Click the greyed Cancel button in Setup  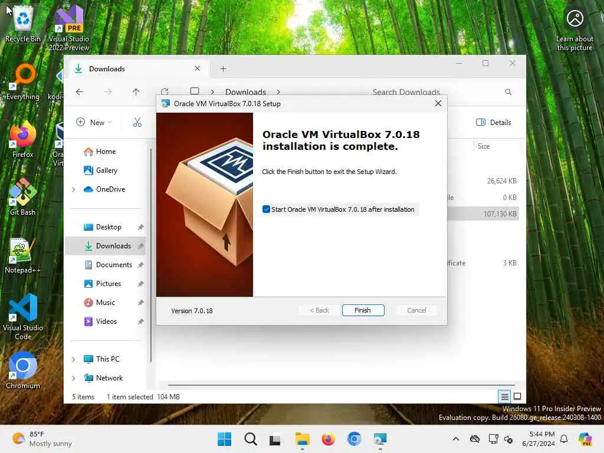(x=416, y=310)
